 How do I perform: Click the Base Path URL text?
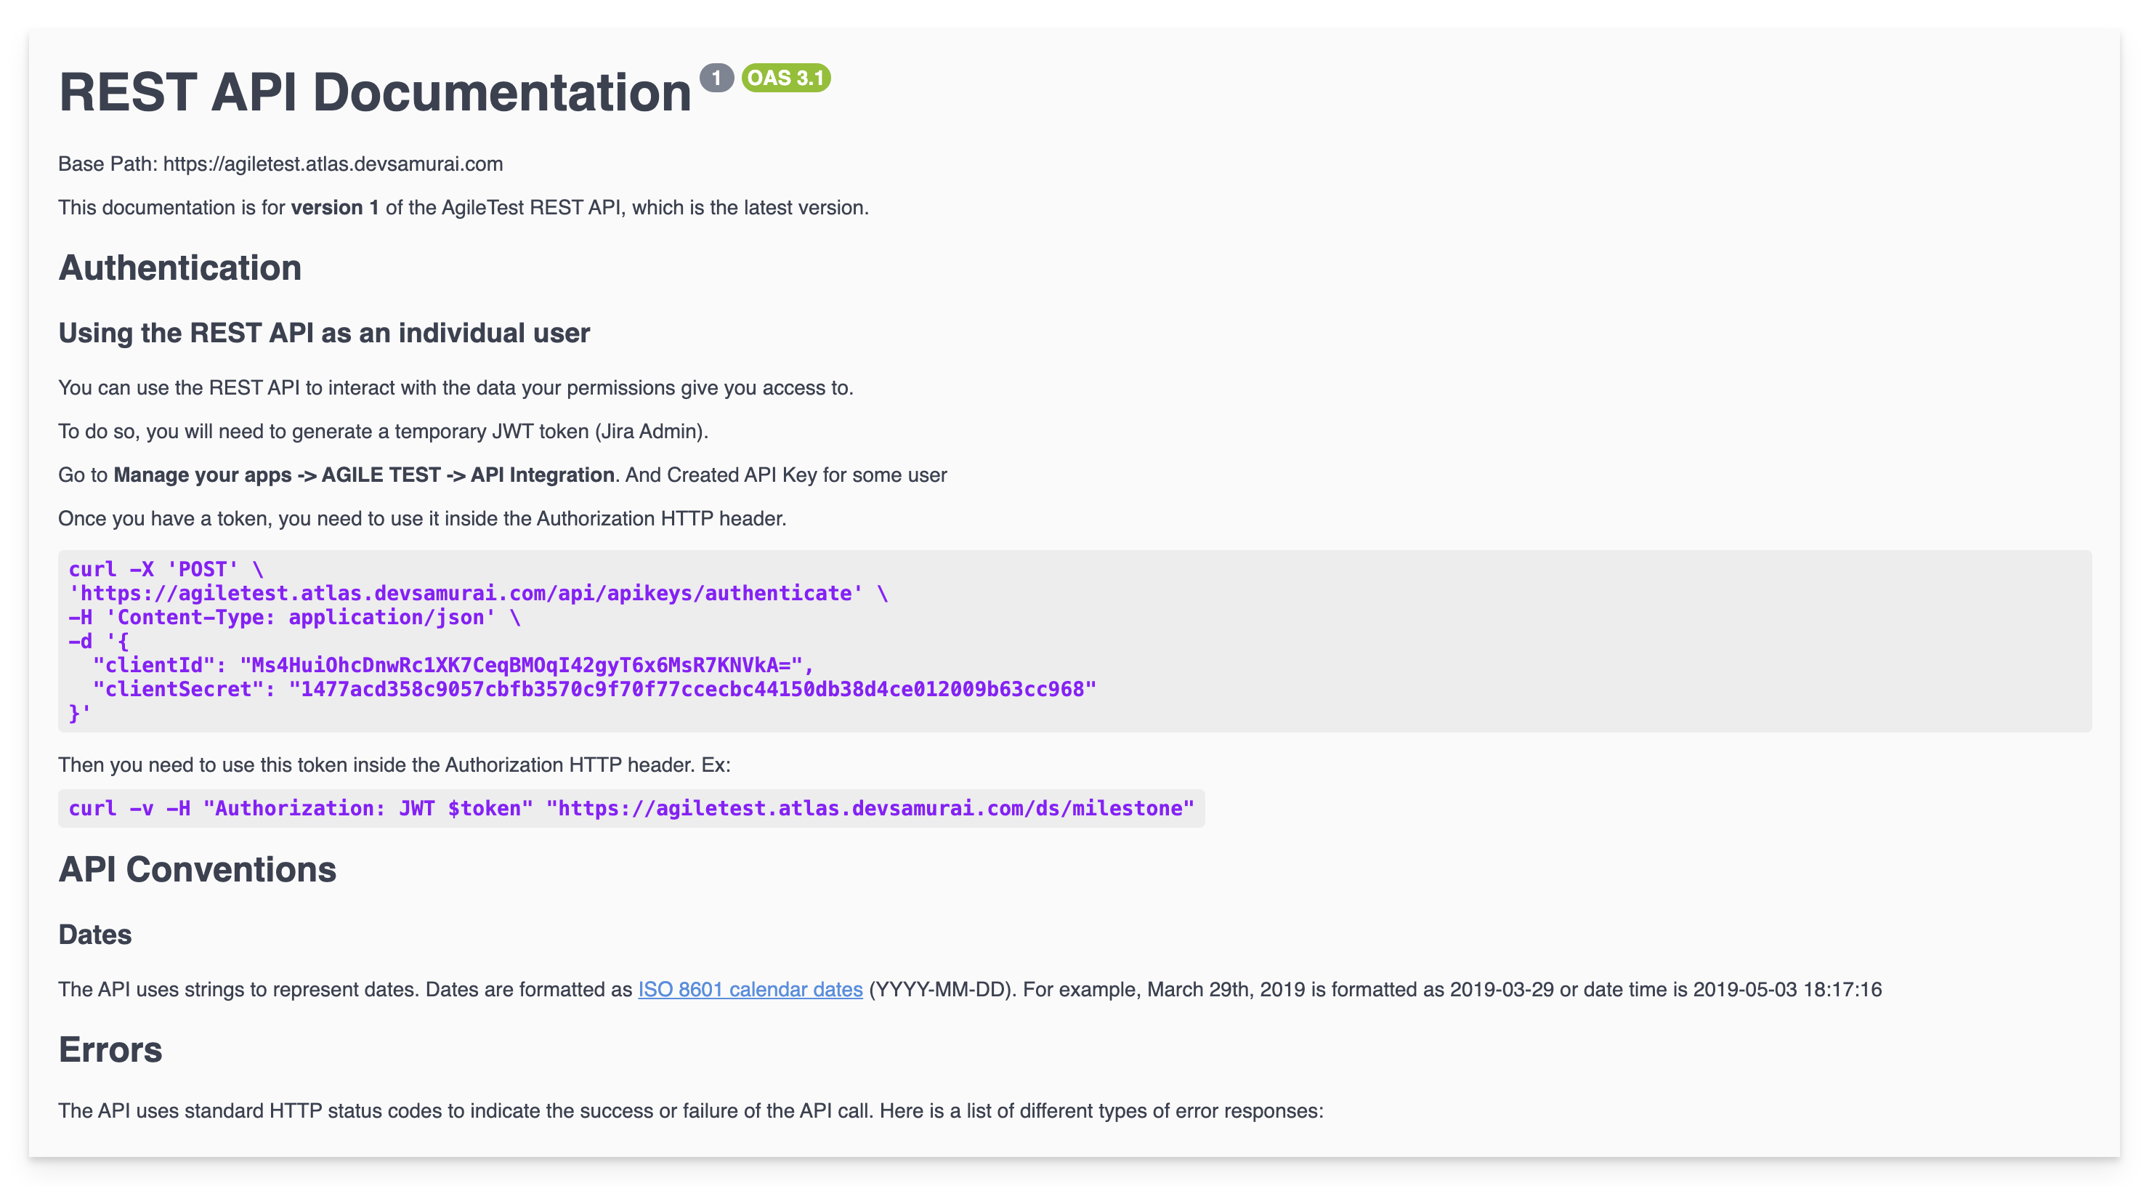pos(332,164)
